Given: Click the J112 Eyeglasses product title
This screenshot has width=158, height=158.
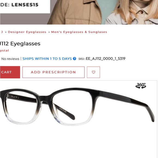Looking at the screenshot, I should (x=20, y=44).
